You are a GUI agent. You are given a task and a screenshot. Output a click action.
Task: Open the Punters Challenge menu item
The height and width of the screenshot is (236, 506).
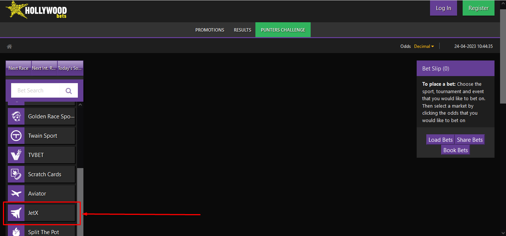283,30
